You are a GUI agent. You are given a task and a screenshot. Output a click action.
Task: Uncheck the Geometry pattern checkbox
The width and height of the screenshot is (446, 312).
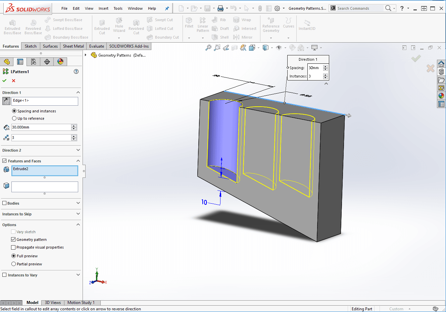pyautogui.click(x=13, y=240)
